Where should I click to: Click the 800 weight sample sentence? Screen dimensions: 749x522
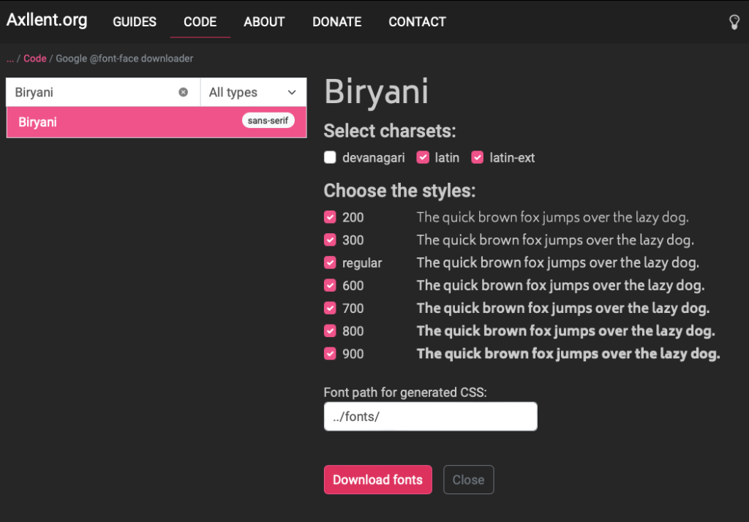(565, 331)
